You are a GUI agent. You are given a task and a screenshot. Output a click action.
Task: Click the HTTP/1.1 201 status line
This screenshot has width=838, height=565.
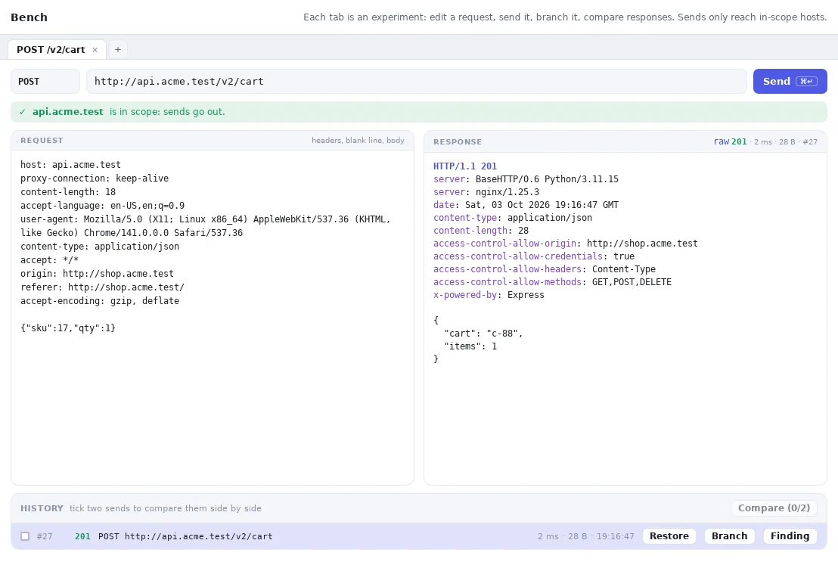click(x=465, y=166)
